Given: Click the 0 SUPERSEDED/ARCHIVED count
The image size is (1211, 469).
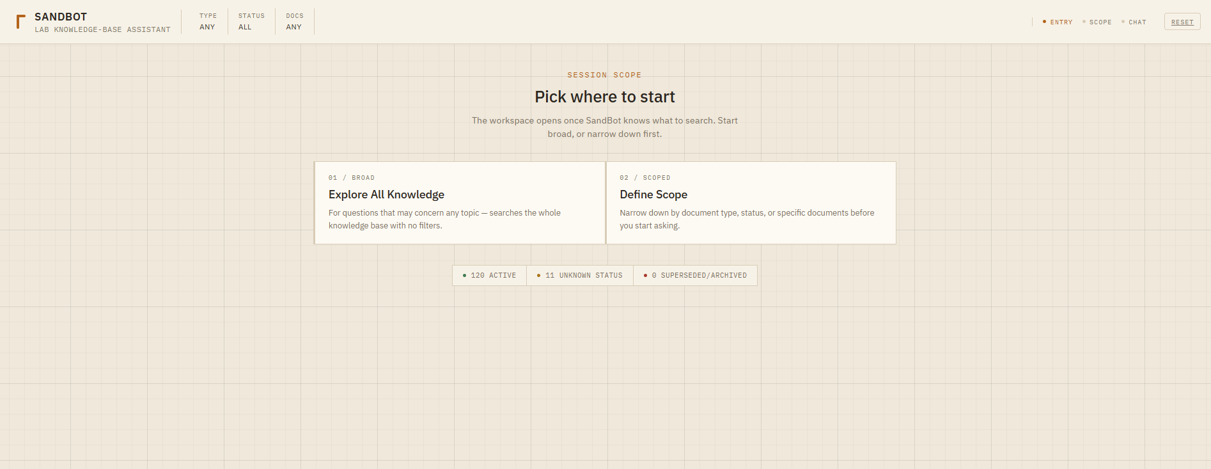Looking at the screenshot, I should click(695, 275).
